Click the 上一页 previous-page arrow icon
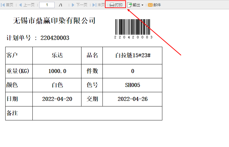The height and width of the screenshot is (147, 229). 21,5
